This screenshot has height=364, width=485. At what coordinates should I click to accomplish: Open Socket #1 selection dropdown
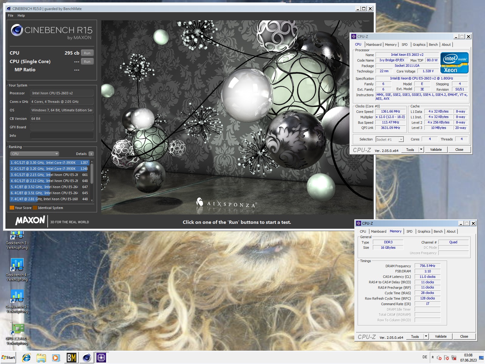click(390, 140)
